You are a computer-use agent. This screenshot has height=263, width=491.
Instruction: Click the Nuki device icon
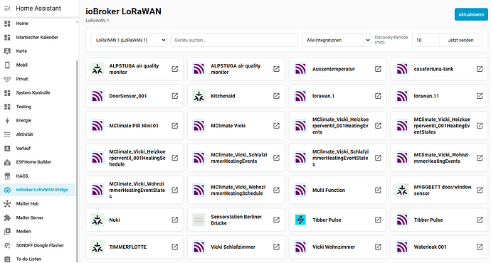97,220
